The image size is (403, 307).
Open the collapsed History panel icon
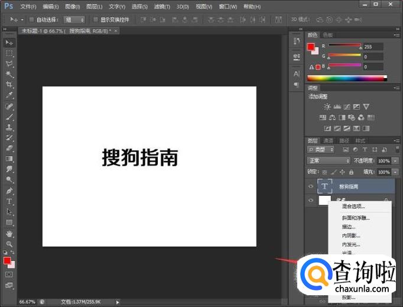pyautogui.click(x=297, y=41)
